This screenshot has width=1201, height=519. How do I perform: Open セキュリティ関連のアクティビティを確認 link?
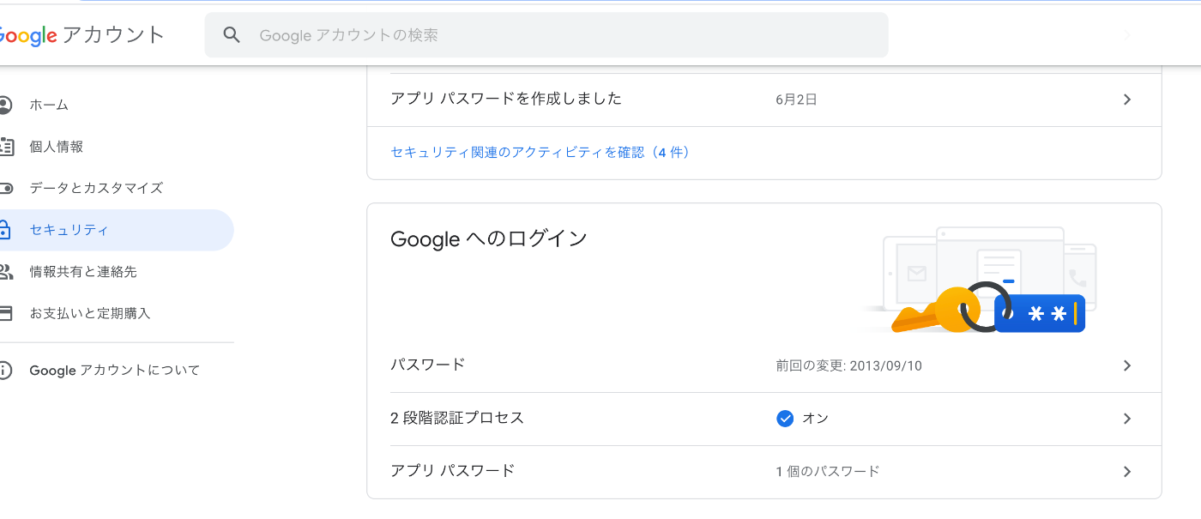(540, 152)
